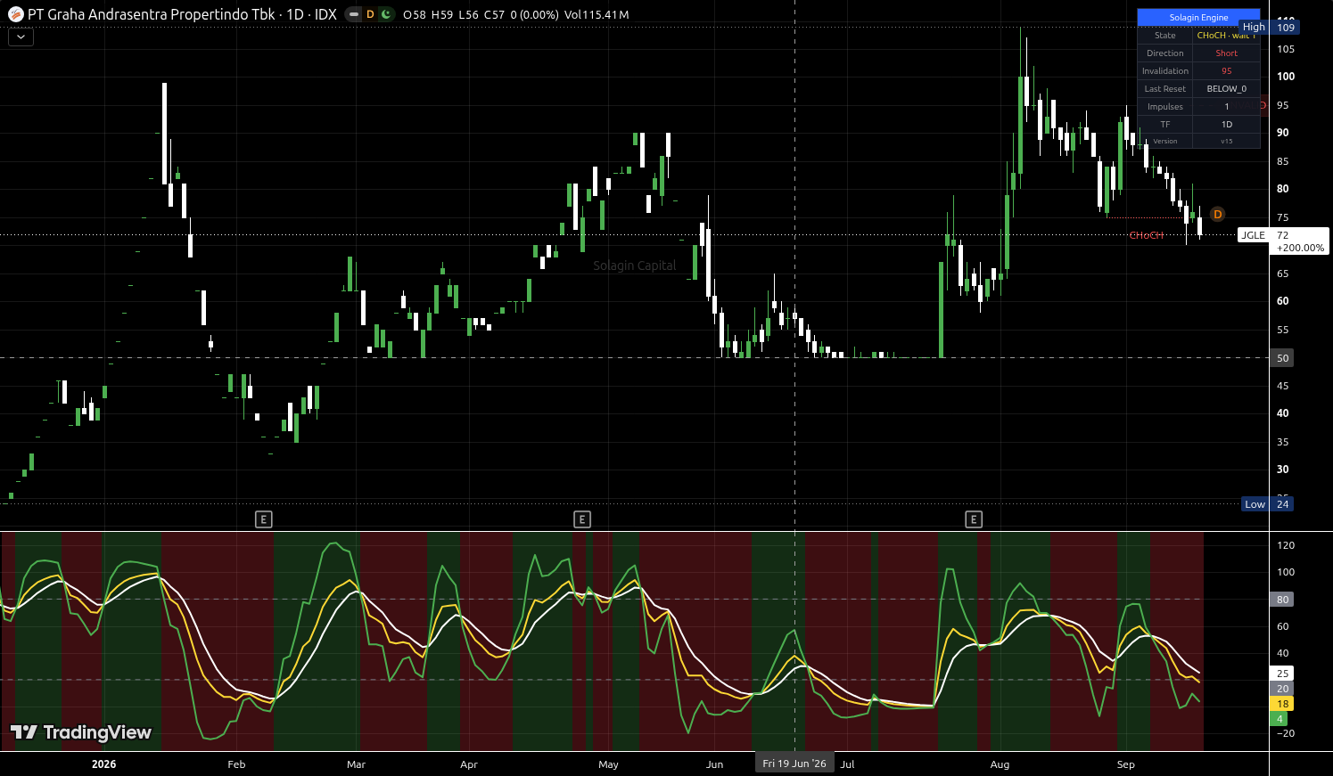Click the 'Impulses' row label
This screenshot has height=776, width=1333.
[1164, 107]
